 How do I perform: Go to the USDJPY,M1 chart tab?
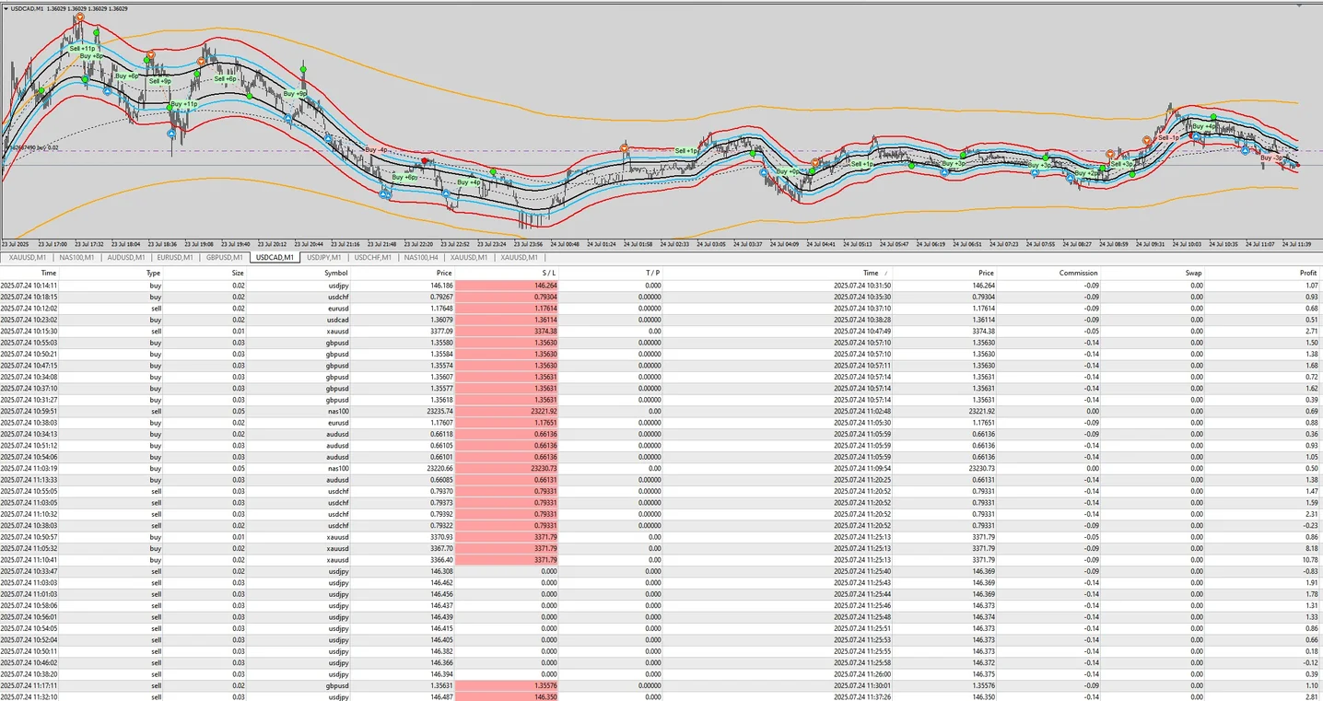pos(324,258)
